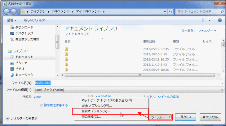Open the 整理 menu
This screenshot has height=126, width=226.
point(12,20)
